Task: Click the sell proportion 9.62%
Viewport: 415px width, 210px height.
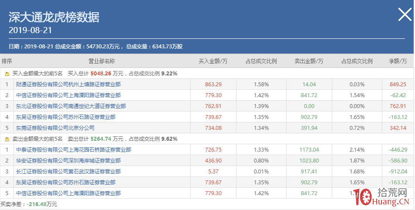Action: (x=169, y=139)
